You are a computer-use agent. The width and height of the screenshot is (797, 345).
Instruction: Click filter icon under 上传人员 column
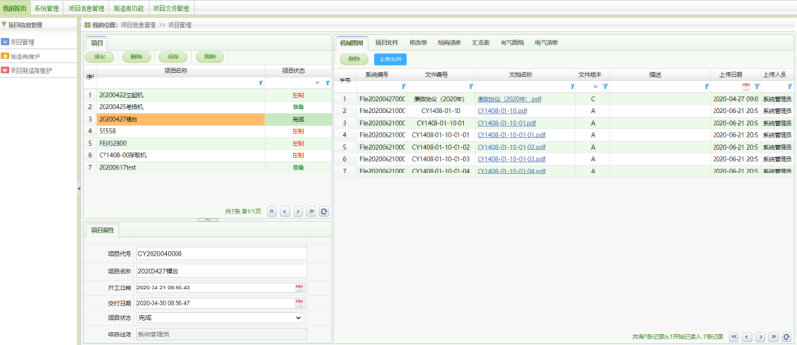pyautogui.click(x=790, y=87)
